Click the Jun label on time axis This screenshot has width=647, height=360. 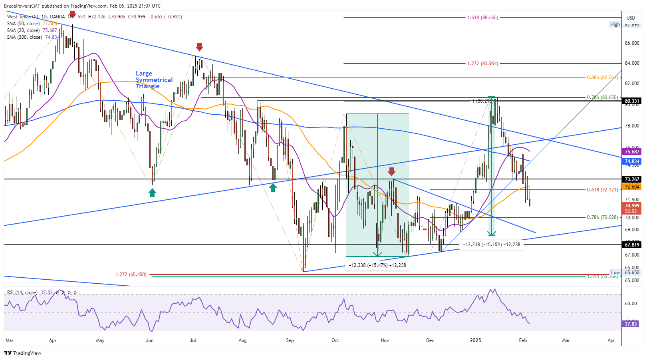tap(150, 340)
